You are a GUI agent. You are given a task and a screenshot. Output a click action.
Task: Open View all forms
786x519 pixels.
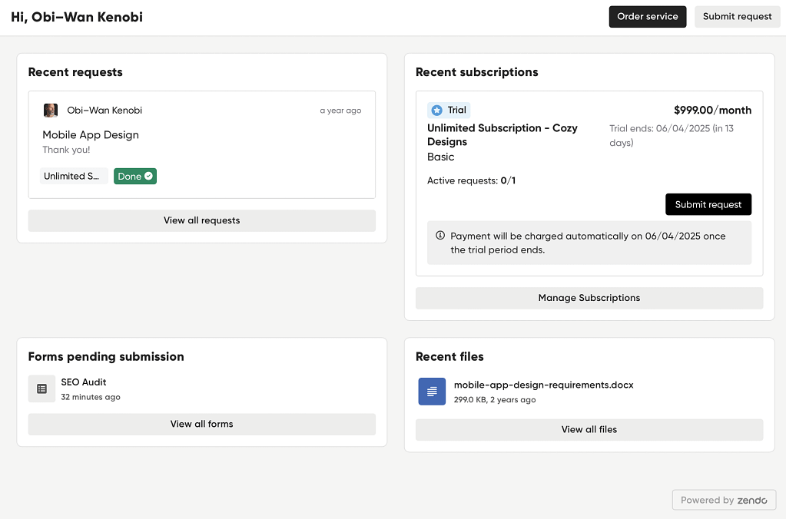point(201,425)
